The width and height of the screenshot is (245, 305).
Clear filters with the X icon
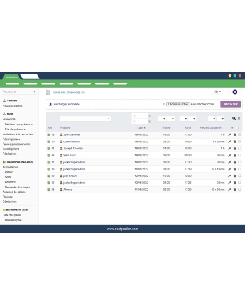pyautogui.click(x=239, y=118)
